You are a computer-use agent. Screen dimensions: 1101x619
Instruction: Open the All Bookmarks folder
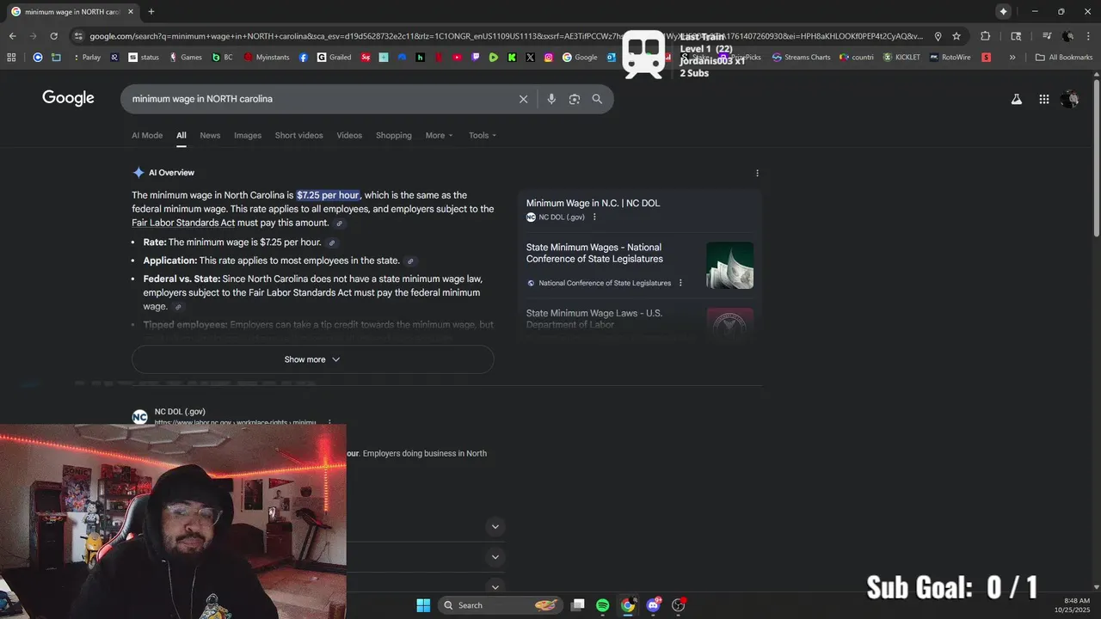click(x=1064, y=58)
